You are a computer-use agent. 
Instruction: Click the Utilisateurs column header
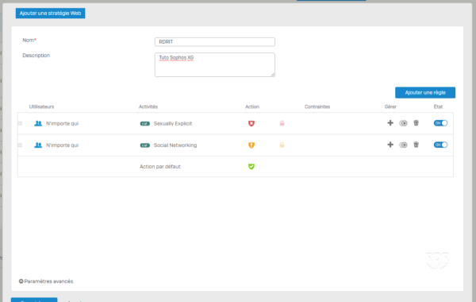coord(41,106)
